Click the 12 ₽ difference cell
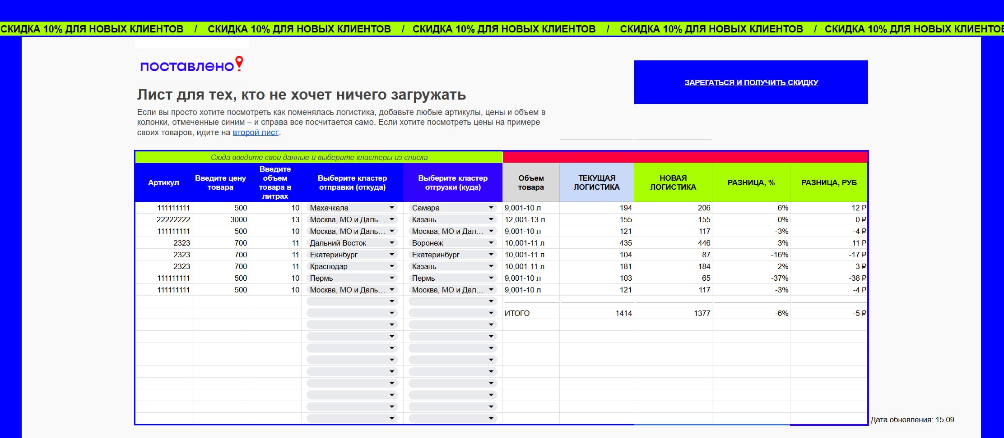 pos(829,208)
